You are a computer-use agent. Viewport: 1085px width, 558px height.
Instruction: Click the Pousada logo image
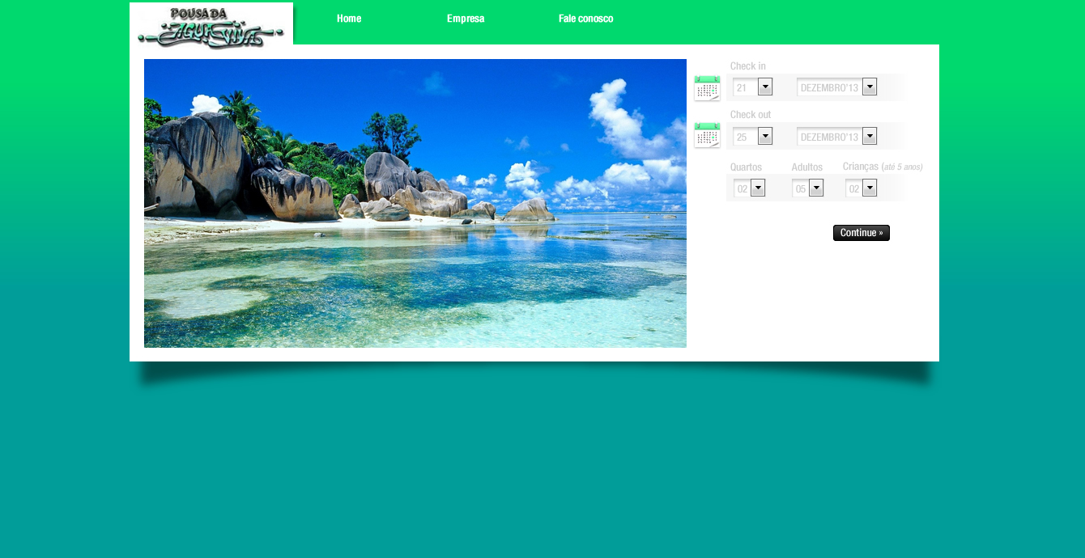[211, 26]
